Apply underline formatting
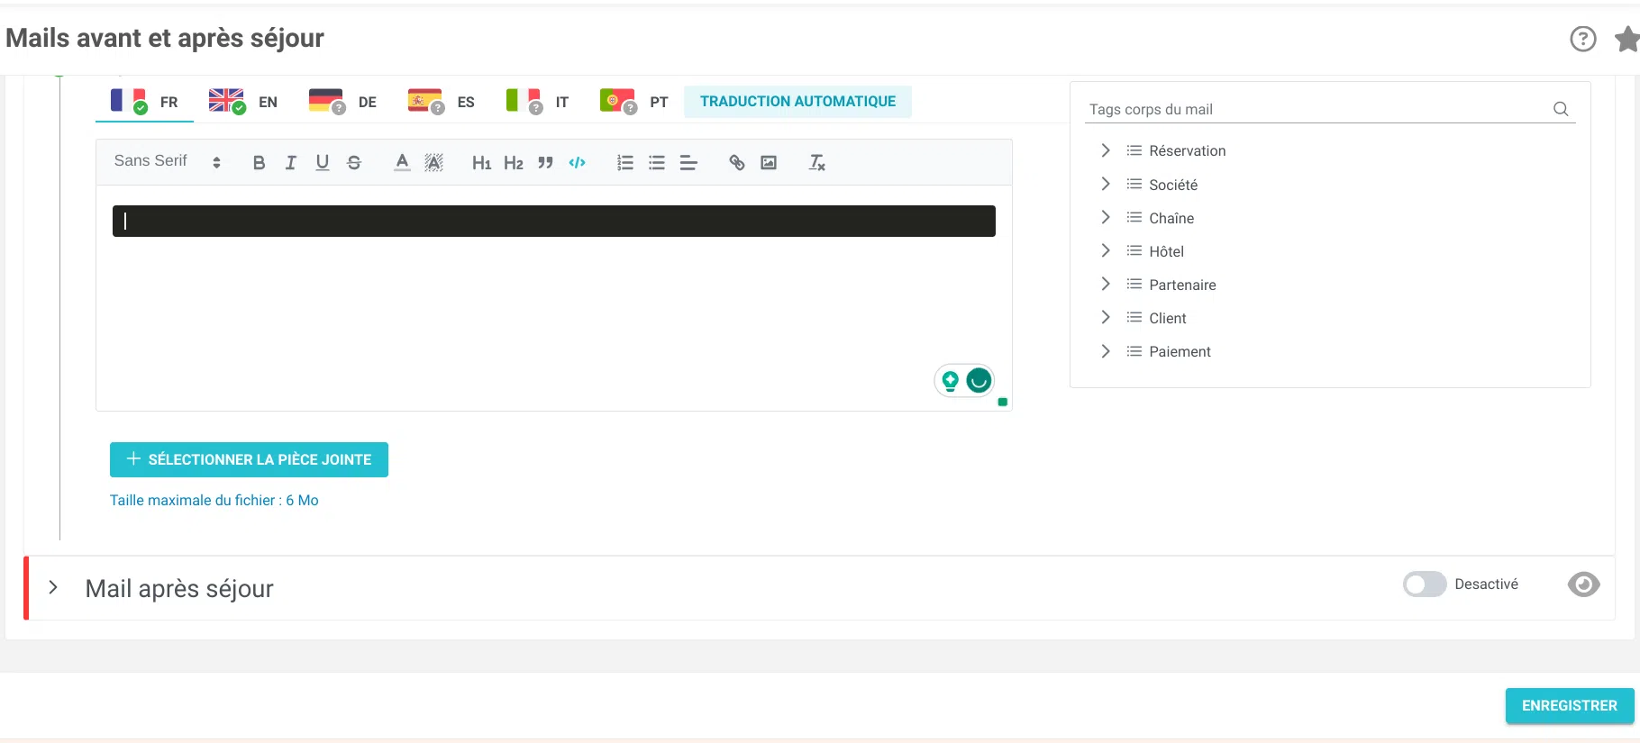1640x743 pixels. pos(322,163)
